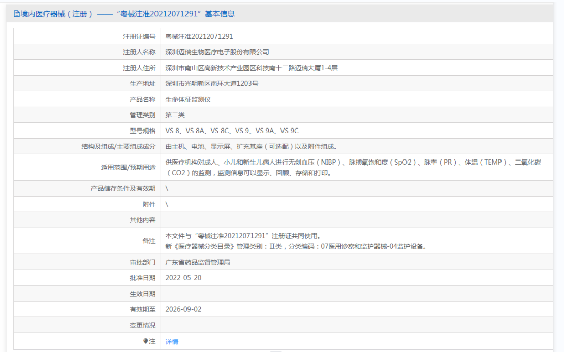The width and height of the screenshot is (564, 352).
Task: Click the bulb icon next to 注
Action: [146, 341]
